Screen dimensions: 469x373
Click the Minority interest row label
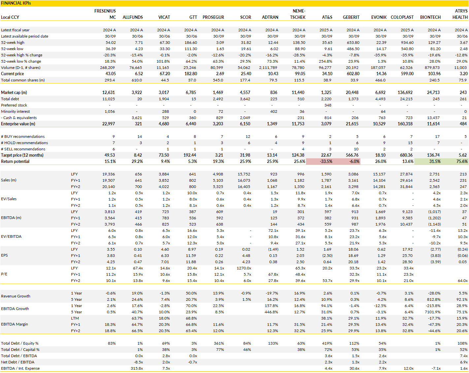pos(15,111)
